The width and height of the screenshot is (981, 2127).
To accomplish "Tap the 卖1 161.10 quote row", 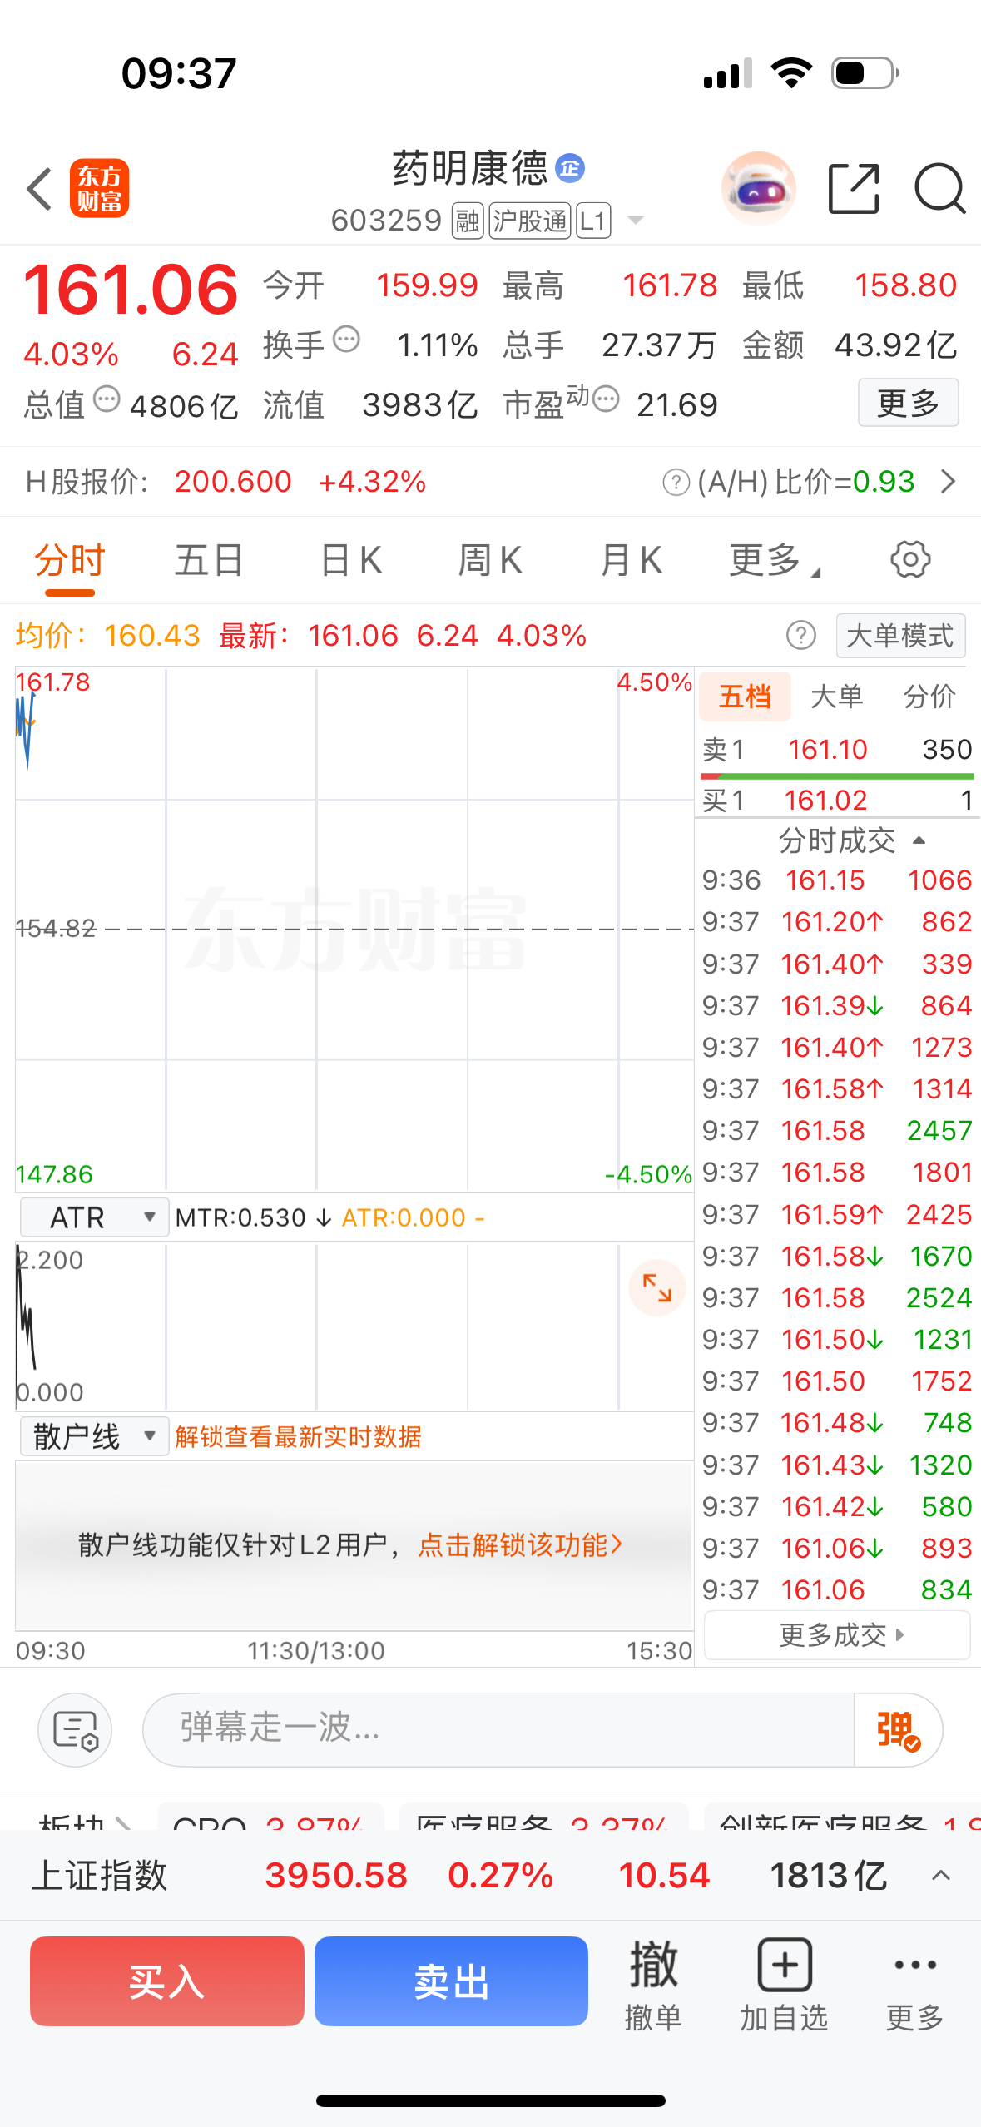I will [837, 750].
